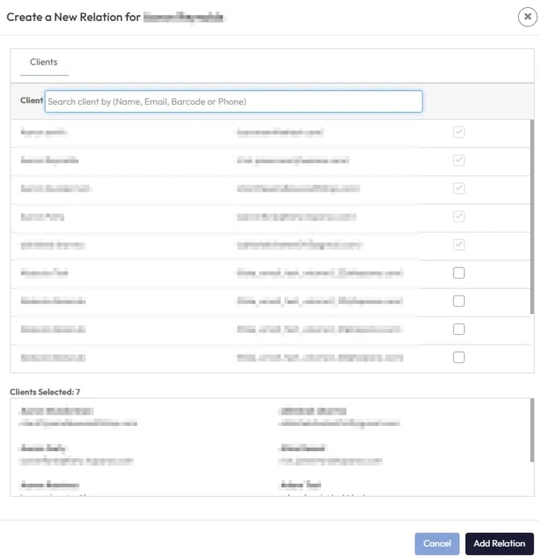Close the Create a New Relation dialog
This screenshot has height=558, width=539.
point(527,18)
